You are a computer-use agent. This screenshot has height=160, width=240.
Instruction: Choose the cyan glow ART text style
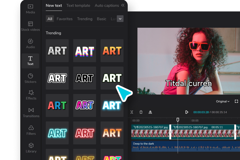coord(112,105)
